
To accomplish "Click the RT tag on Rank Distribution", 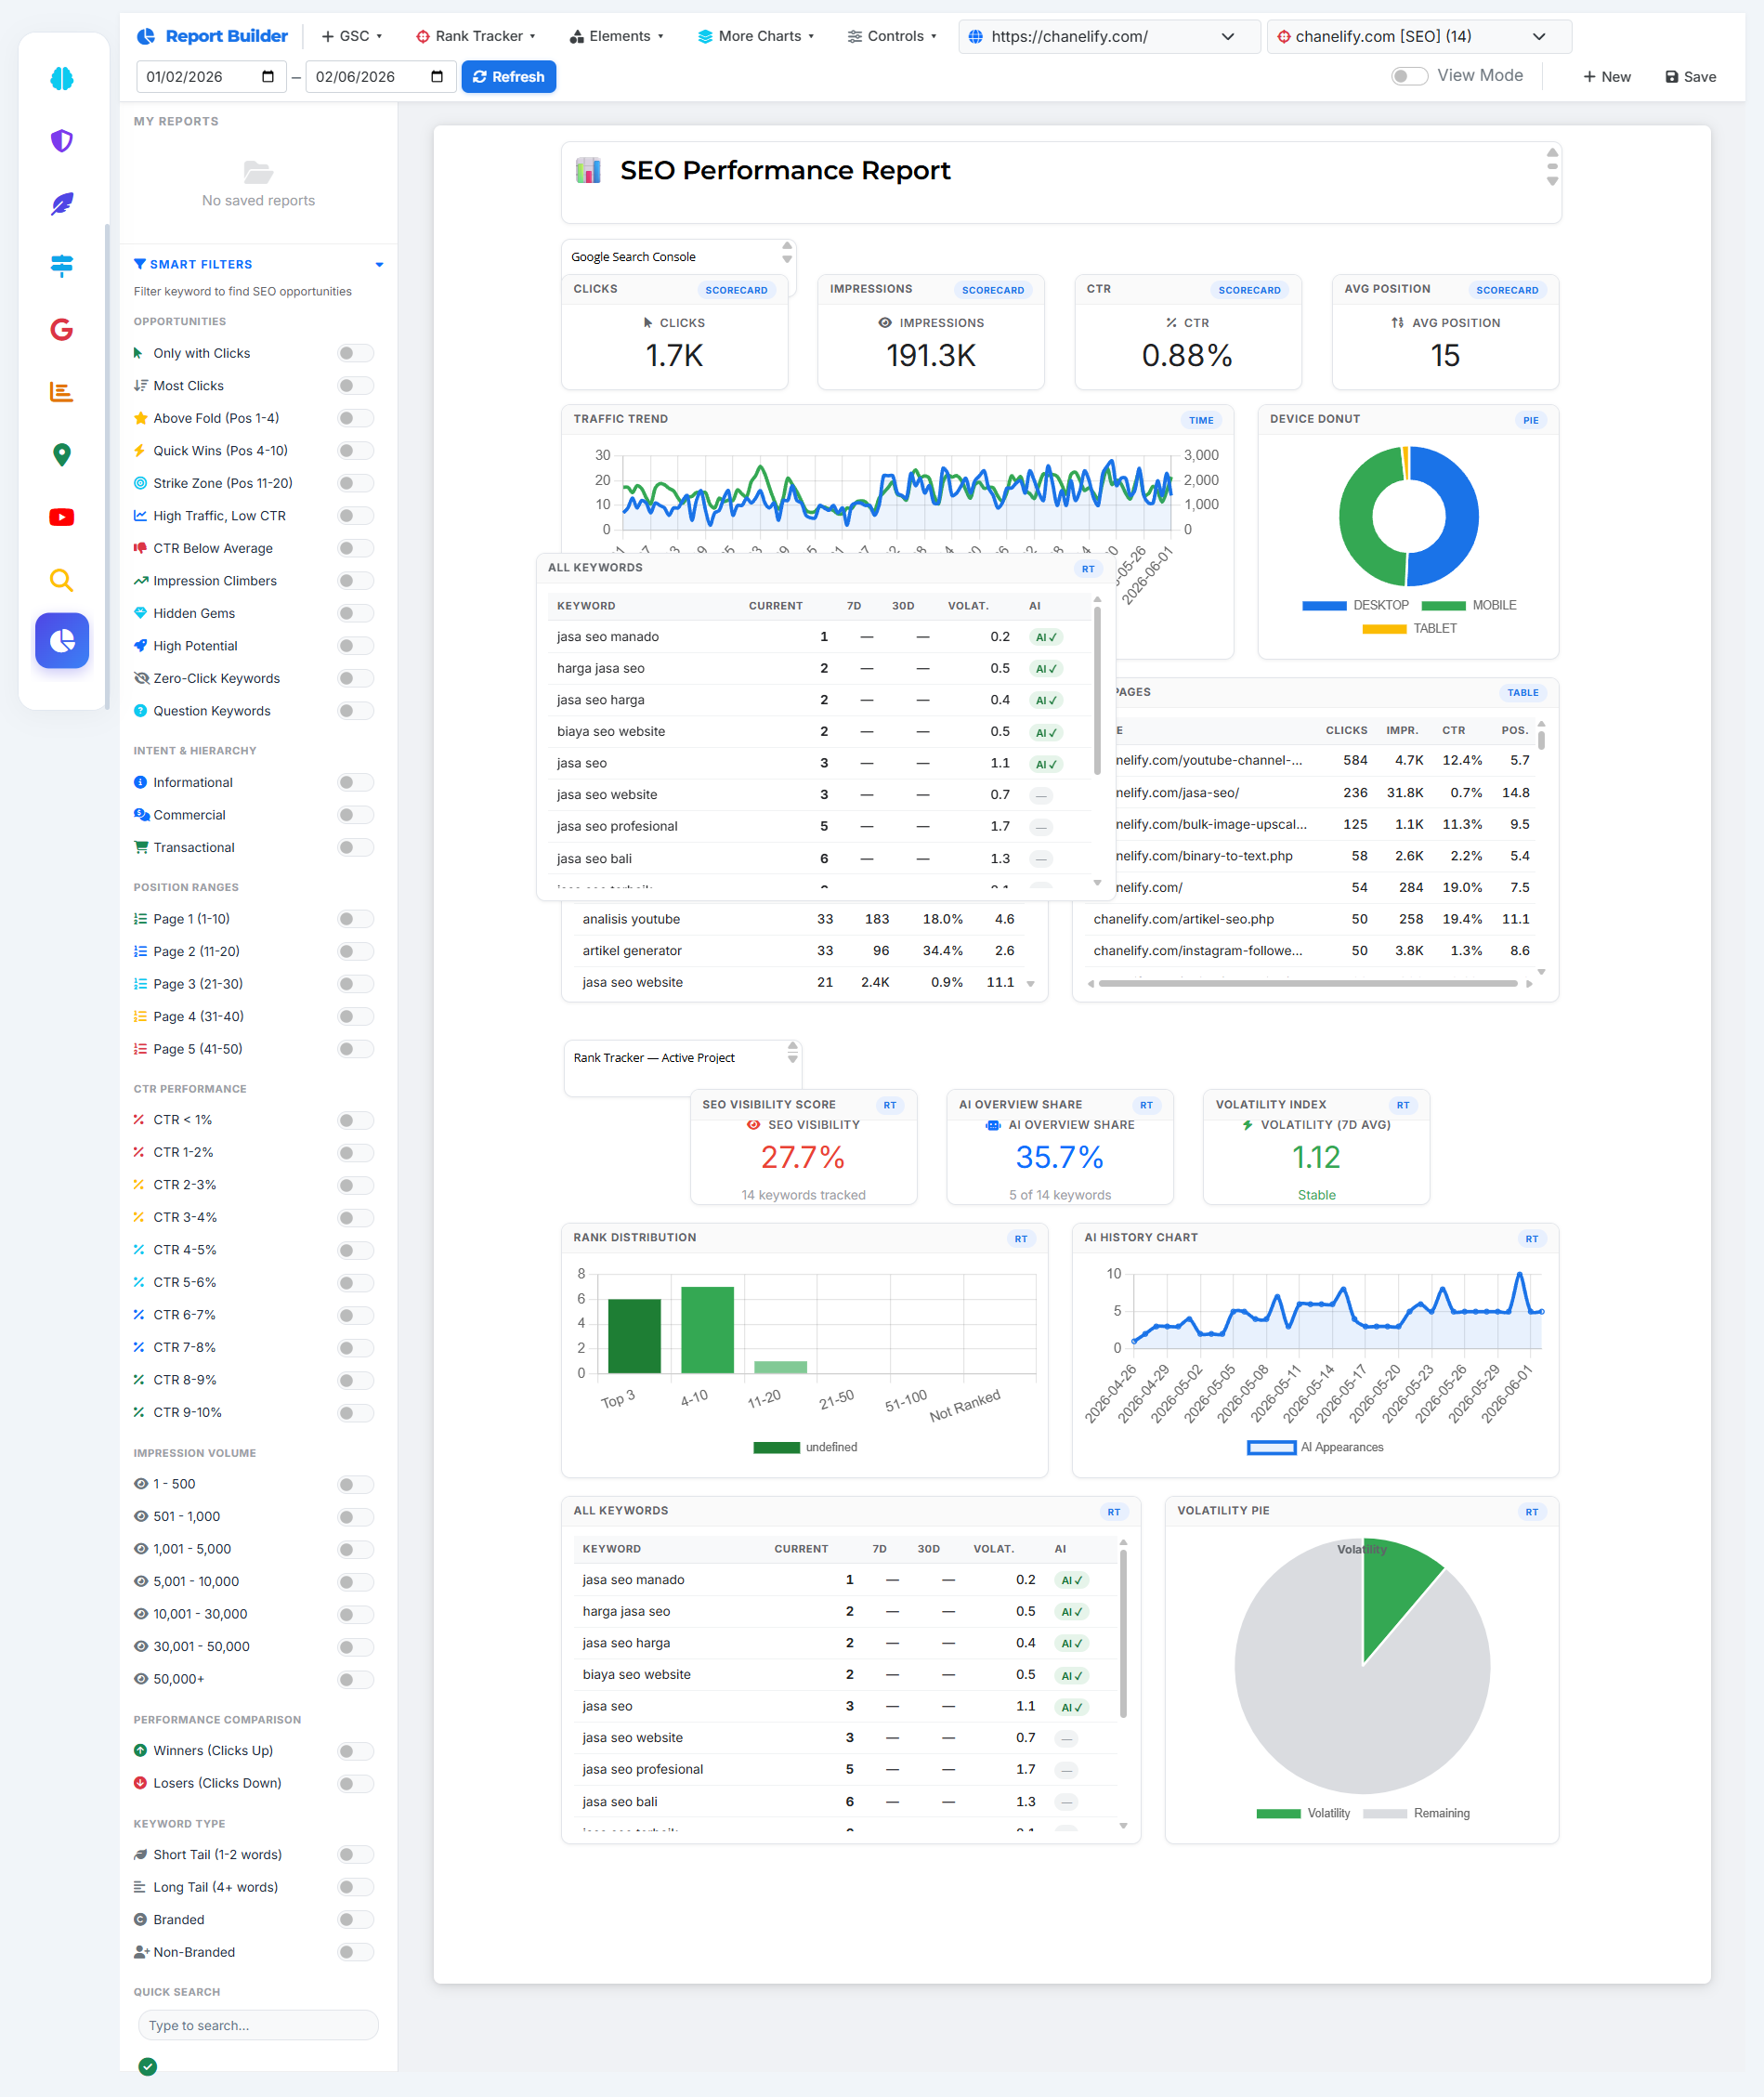I will tap(1020, 1239).
